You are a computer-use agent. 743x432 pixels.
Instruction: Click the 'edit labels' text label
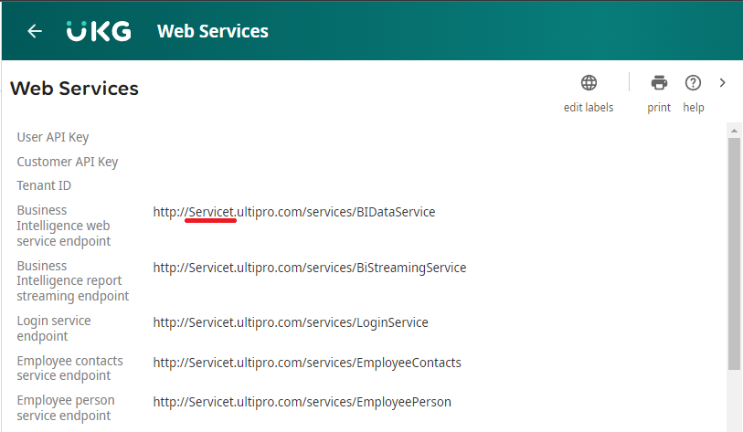(x=589, y=108)
